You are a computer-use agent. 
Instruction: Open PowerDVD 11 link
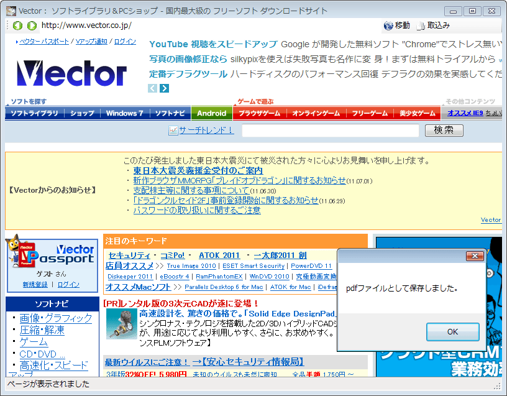(311, 266)
